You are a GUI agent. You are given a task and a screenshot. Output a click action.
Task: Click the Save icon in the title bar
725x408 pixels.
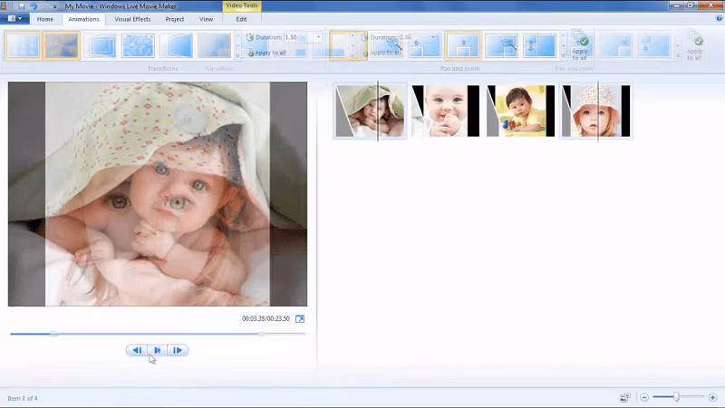(21, 6)
